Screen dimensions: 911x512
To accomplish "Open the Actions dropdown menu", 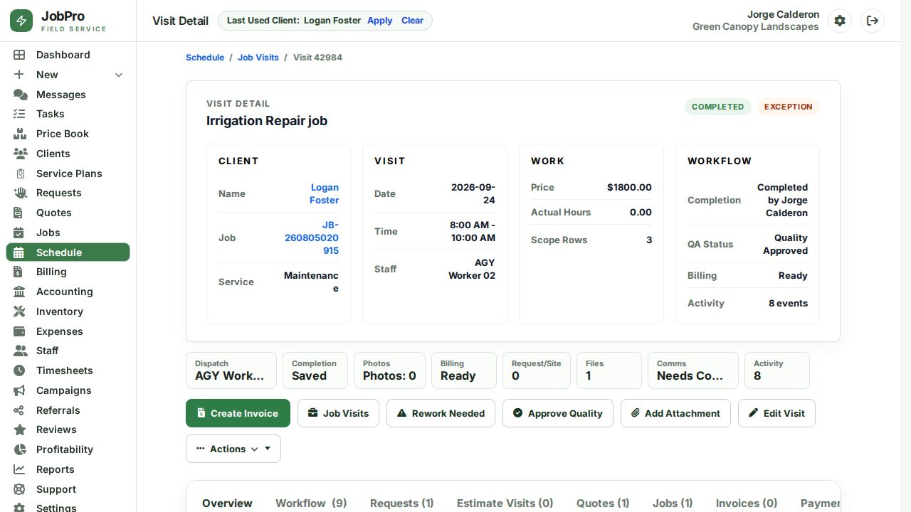I will pos(233,449).
